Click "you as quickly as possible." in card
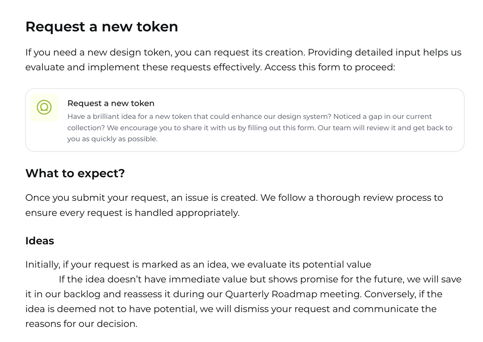The height and width of the screenshot is (342, 483). (112, 139)
